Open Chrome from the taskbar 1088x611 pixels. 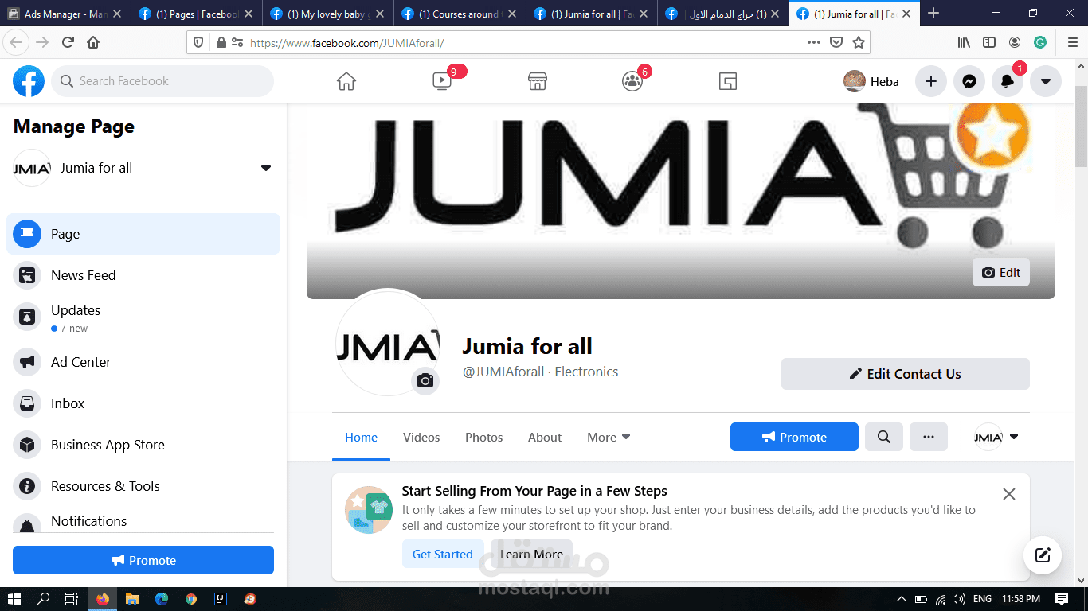click(x=191, y=599)
